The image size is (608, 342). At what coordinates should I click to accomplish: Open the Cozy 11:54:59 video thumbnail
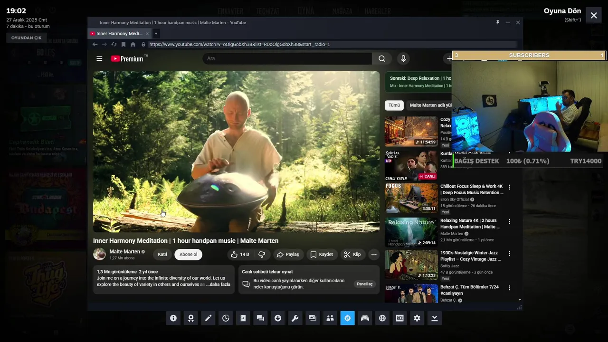coord(411,132)
